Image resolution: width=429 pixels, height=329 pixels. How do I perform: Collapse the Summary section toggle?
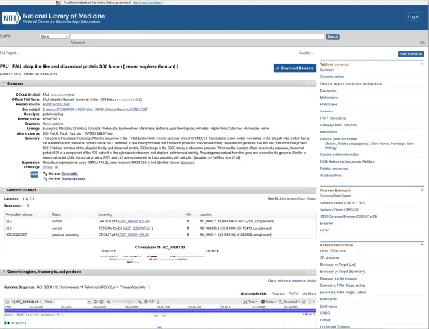(3, 83)
